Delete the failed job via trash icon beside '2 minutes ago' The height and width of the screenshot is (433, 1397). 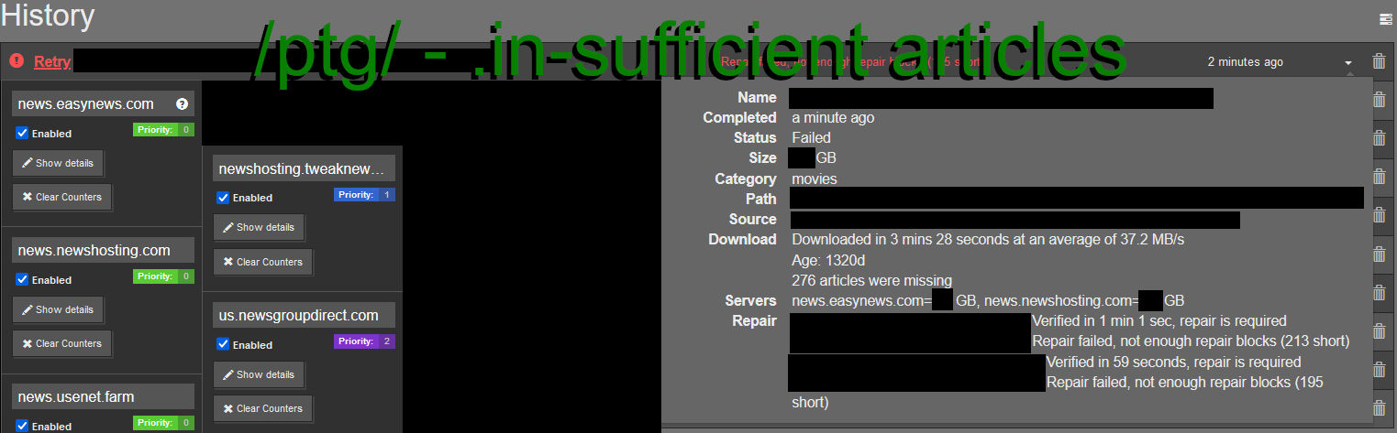pyautogui.click(x=1379, y=61)
